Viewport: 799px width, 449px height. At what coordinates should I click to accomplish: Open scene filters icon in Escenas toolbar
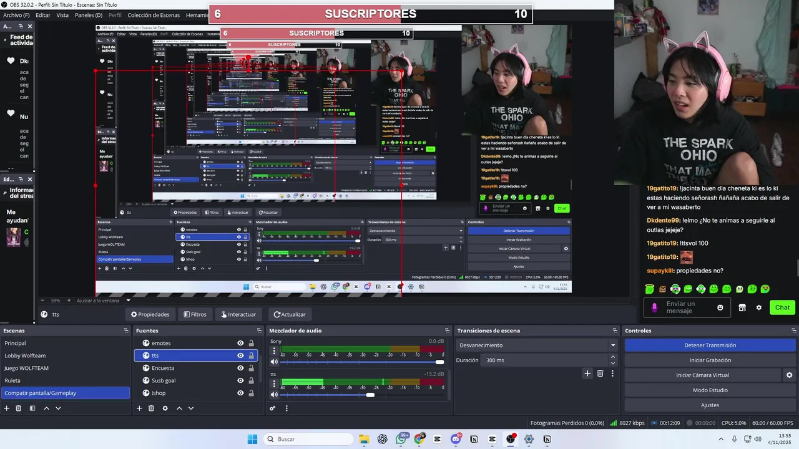coord(32,408)
